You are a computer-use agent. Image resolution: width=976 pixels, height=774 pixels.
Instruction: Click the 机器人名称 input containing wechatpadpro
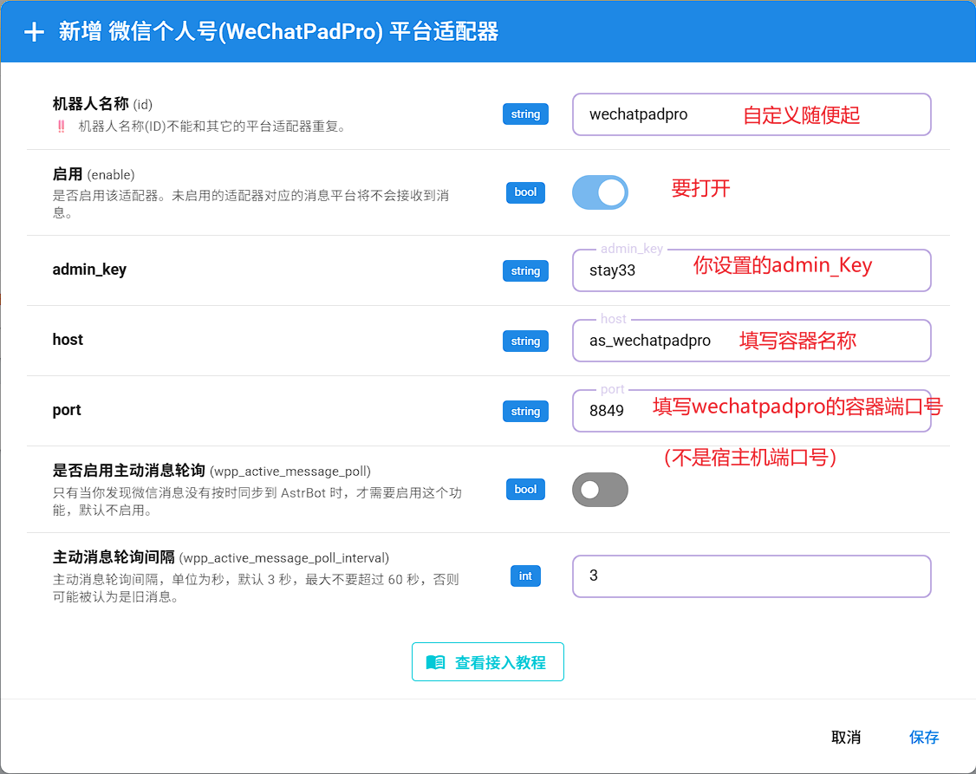click(752, 114)
